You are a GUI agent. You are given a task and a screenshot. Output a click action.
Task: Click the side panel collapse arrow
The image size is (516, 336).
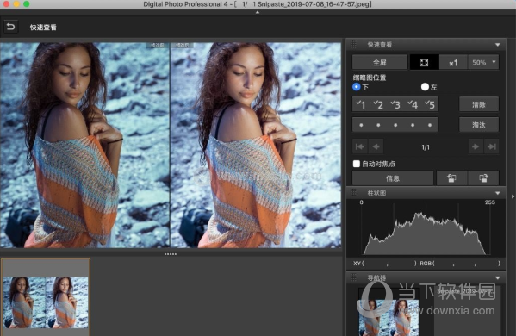pos(513,196)
